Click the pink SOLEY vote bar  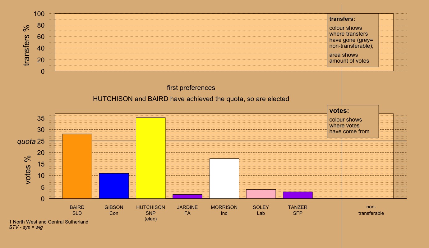(261, 194)
